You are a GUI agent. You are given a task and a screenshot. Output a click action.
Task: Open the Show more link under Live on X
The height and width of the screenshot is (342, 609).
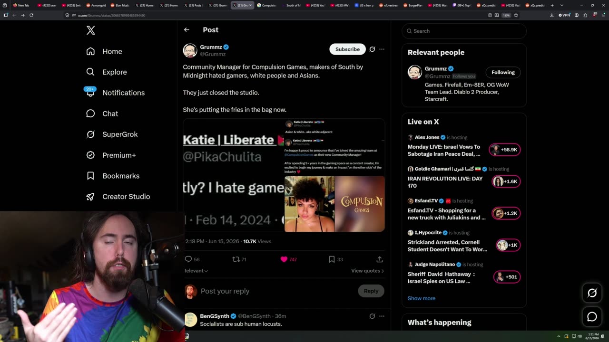(421, 298)
